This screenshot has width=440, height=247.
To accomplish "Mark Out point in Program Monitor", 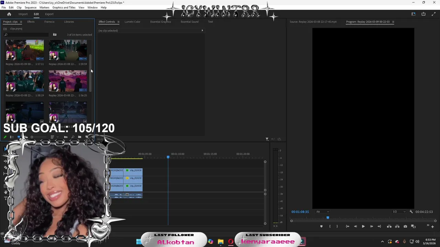I will pyautogui.click(x=337, y=226).
